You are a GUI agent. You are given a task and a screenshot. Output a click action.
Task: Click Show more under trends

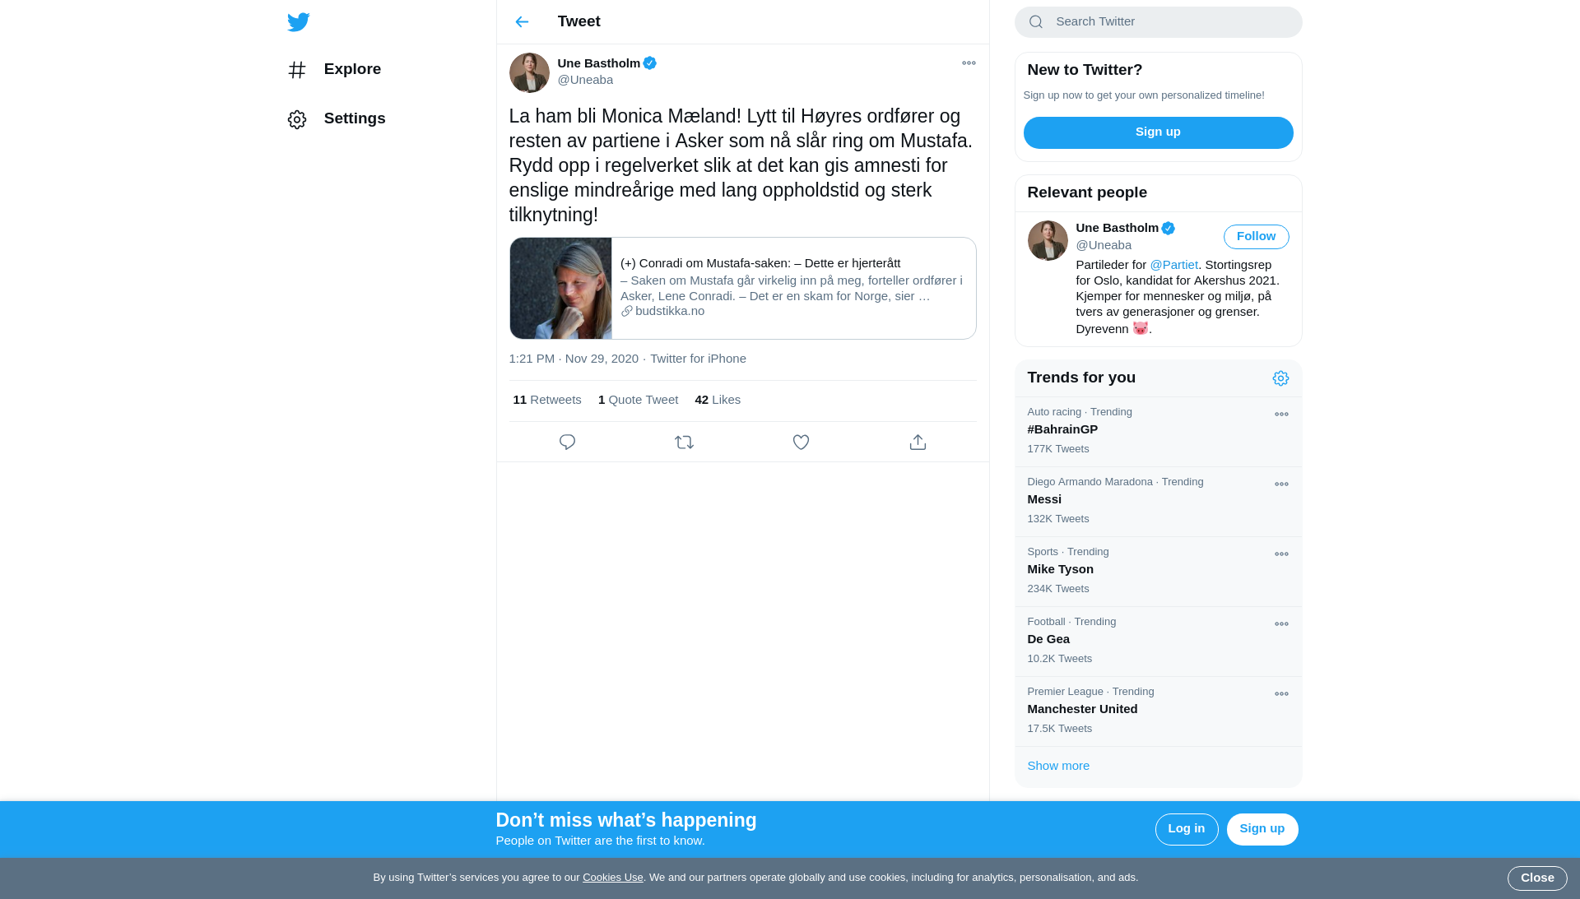click(1058, 766)
